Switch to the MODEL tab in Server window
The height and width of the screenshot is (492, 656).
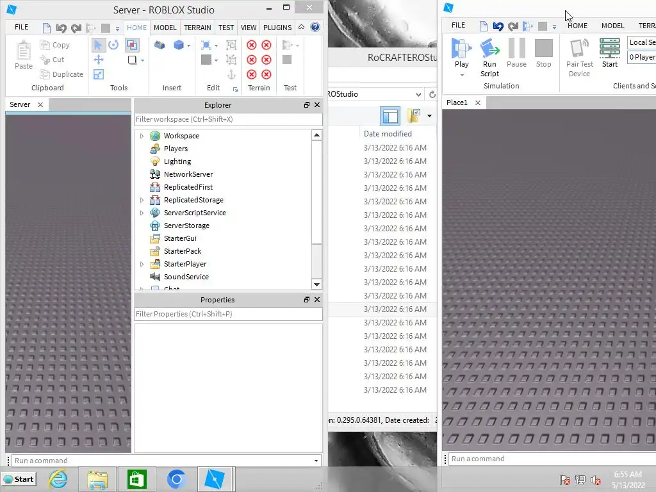coord(165,28)
